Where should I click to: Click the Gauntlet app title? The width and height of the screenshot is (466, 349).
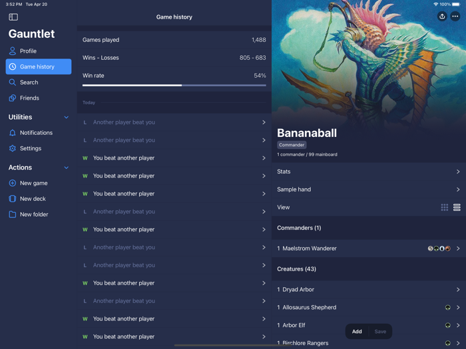tap(31, 34)
